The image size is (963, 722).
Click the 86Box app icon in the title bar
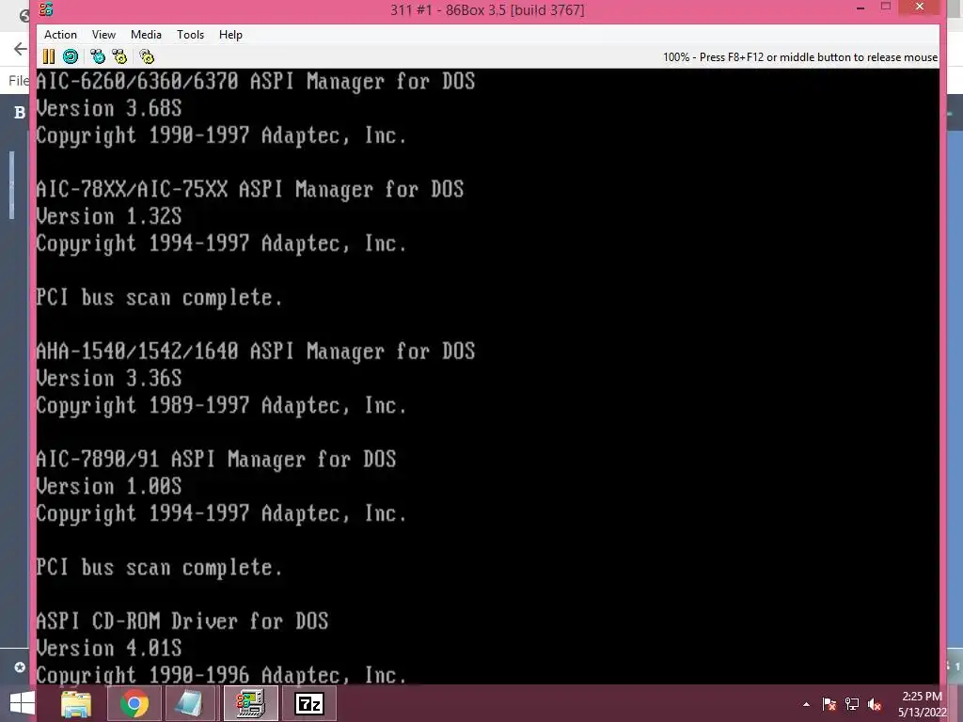(x=46, y=9)
